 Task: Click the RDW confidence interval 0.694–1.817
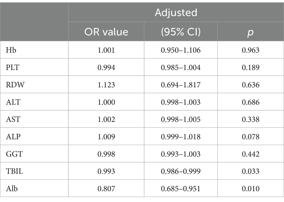click(x=181, y=85)
